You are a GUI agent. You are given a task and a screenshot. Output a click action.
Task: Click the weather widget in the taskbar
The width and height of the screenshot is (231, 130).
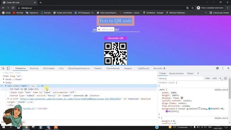[x=178, y=127]
